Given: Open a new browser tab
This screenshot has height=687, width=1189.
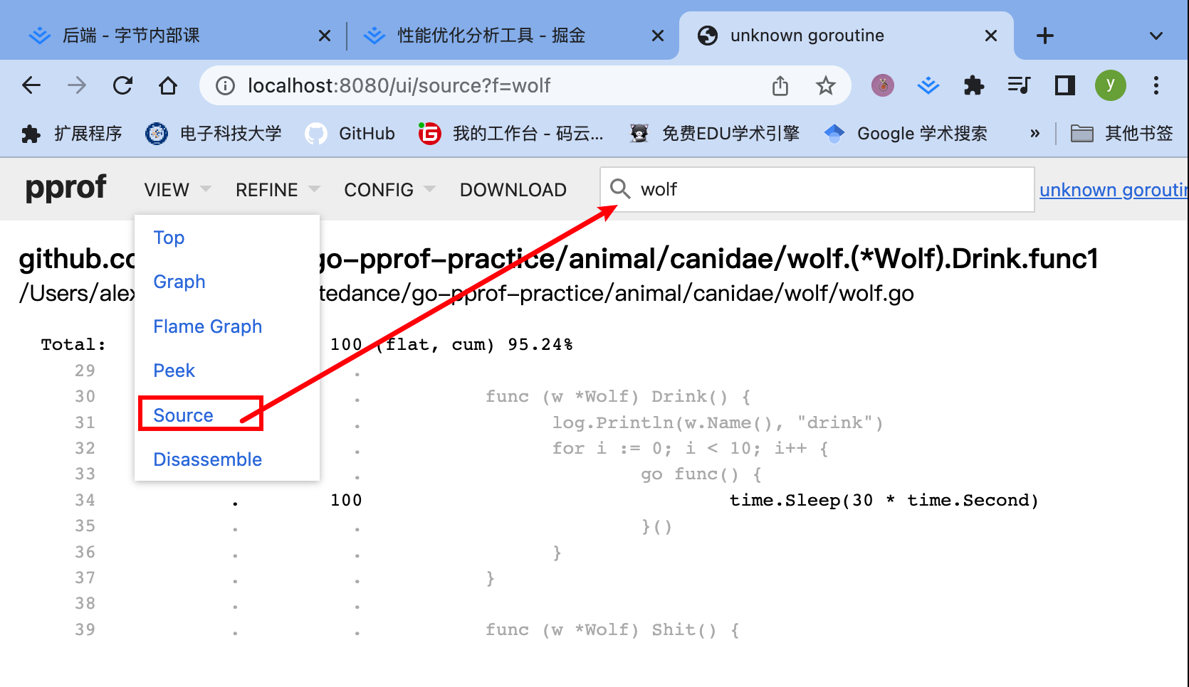Looking at the screenshot, I should 1045,36.
